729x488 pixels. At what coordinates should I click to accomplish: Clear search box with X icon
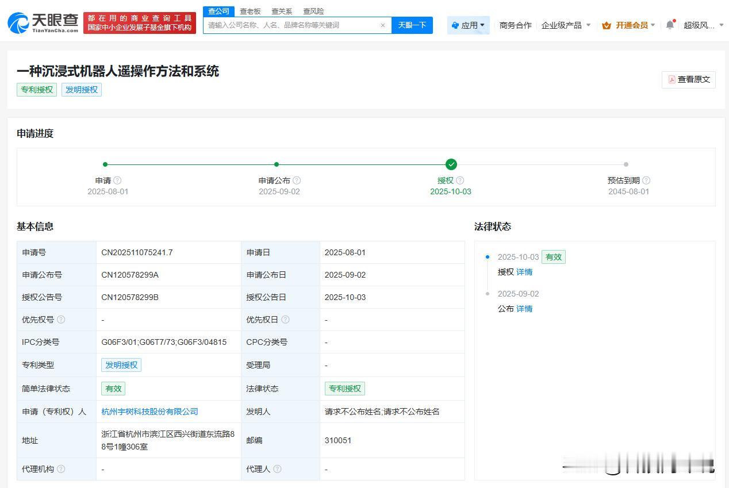(383, 25)
